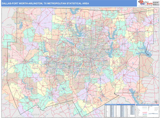
Task: Click the HOOD county label
Action: click(17, 80)
